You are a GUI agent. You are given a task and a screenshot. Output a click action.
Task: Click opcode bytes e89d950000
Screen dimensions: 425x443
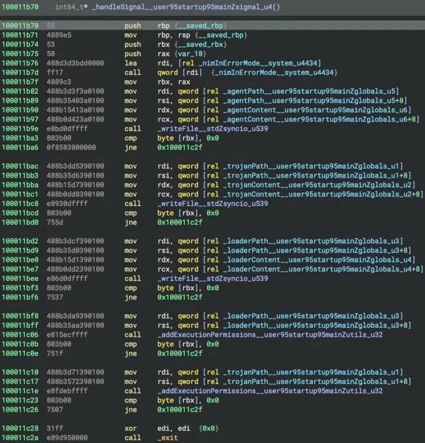click(67, 438)
